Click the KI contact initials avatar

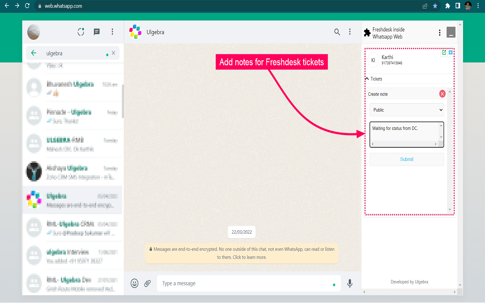coord(373,60)
